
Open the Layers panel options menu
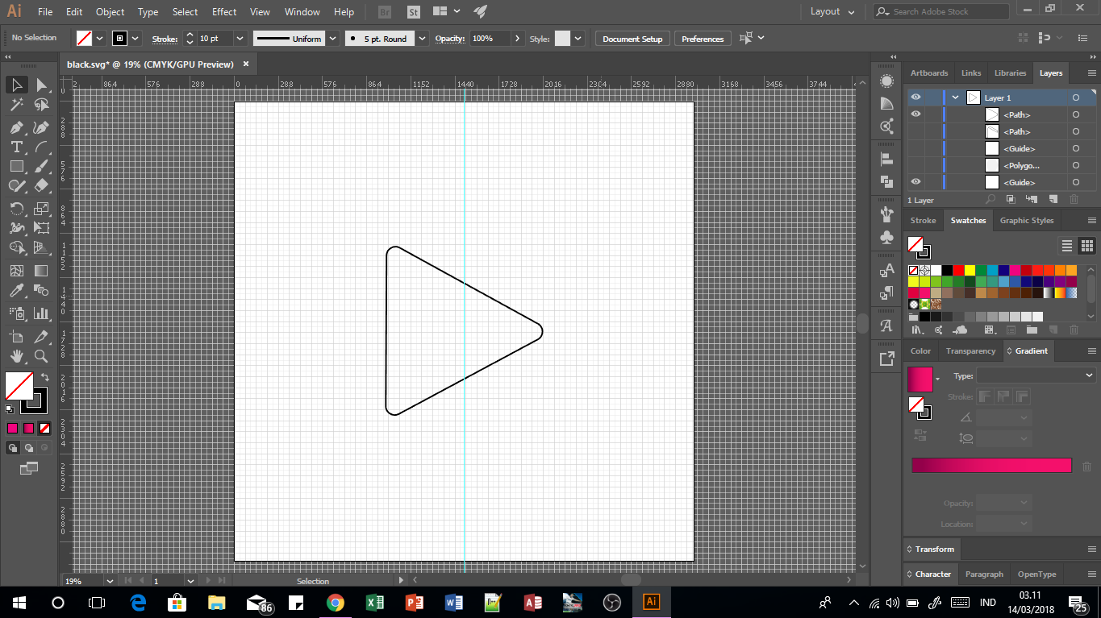[x=1091, y=73]
